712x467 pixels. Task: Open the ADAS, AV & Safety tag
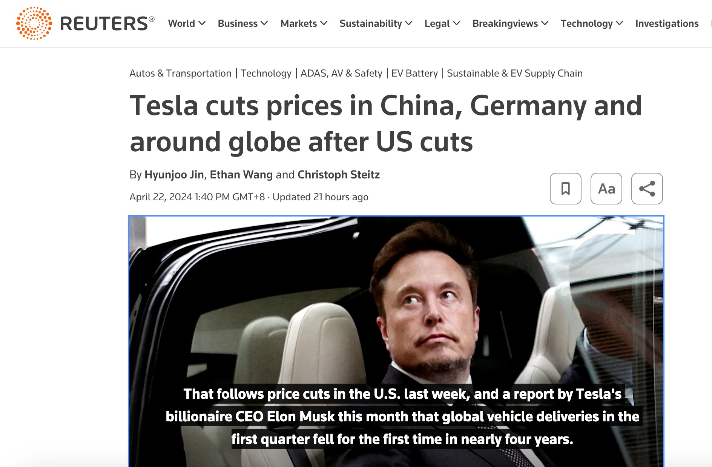341,73
